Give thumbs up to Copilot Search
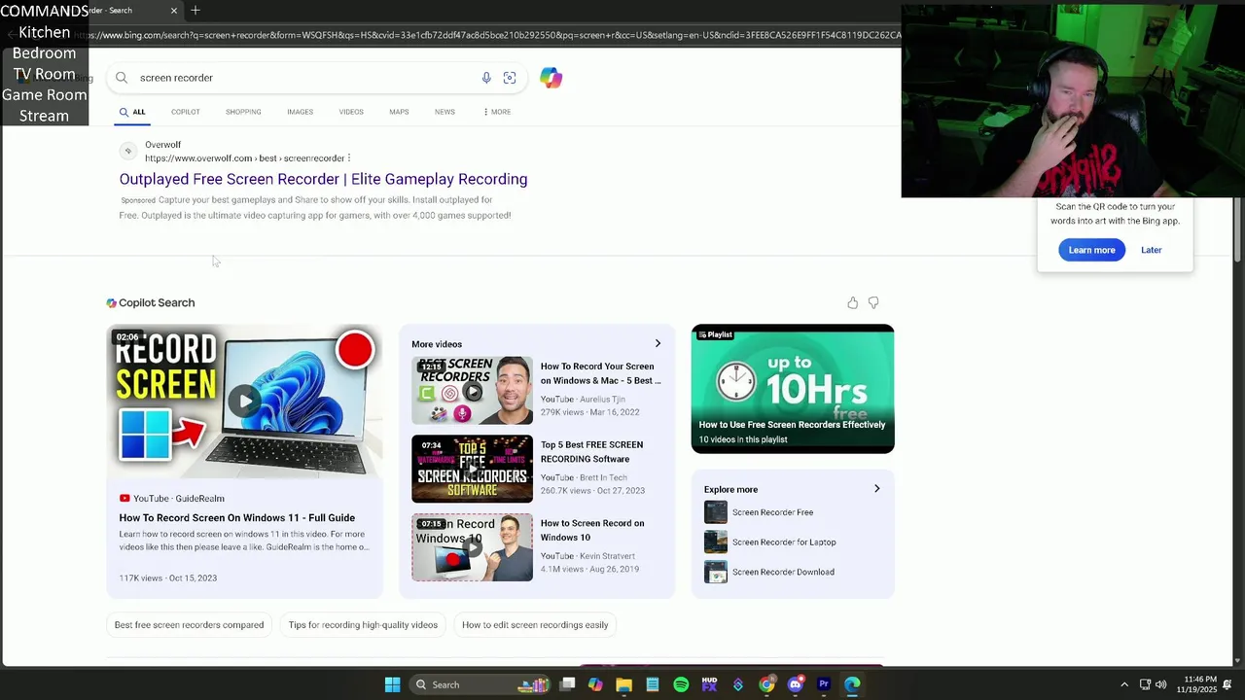Screen dimensions: 1245x700 [853, 303]
